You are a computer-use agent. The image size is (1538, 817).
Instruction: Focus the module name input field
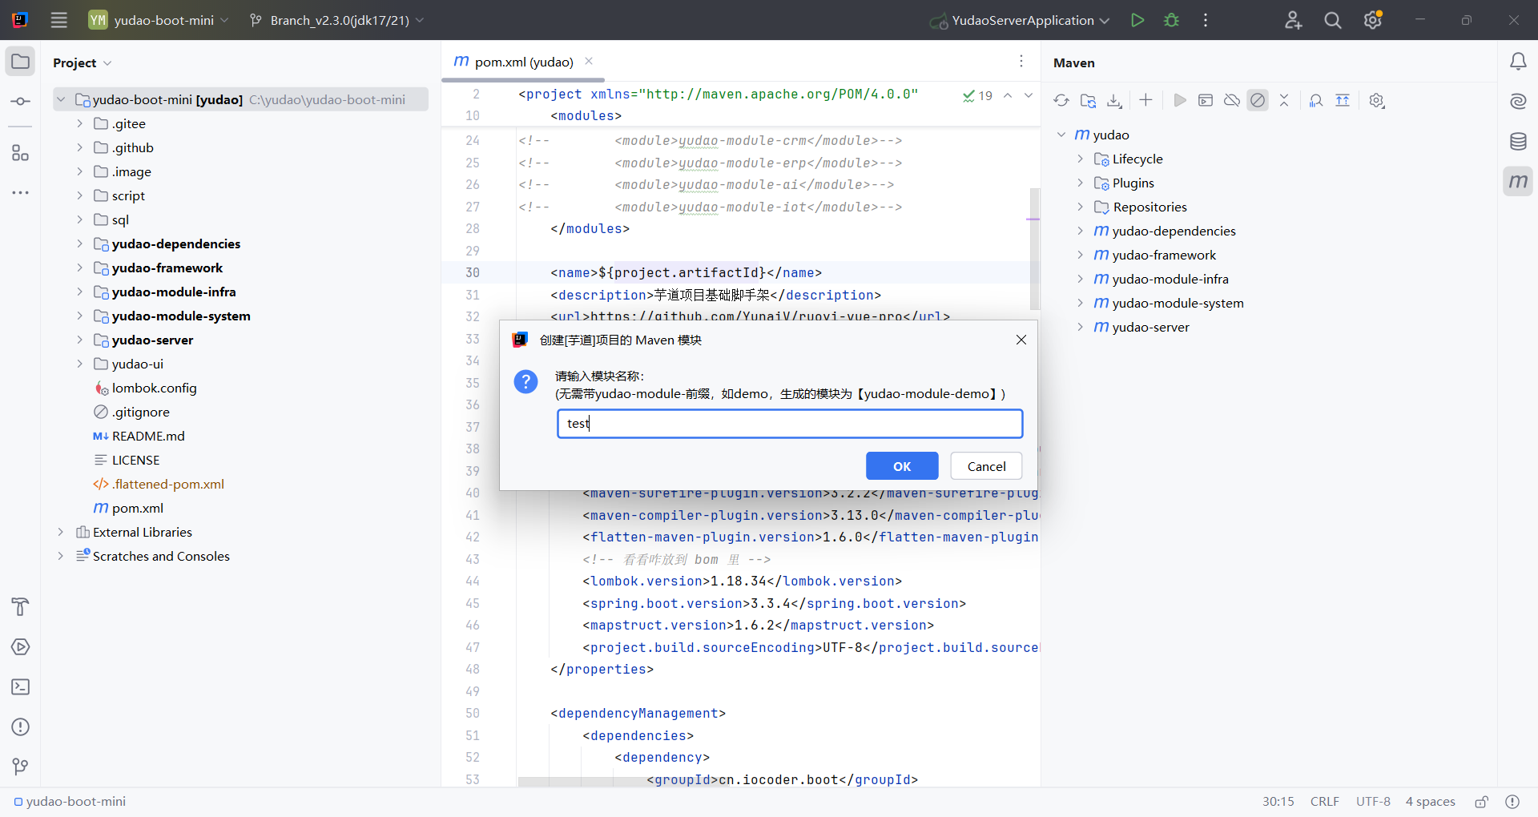tap(790, 423)
